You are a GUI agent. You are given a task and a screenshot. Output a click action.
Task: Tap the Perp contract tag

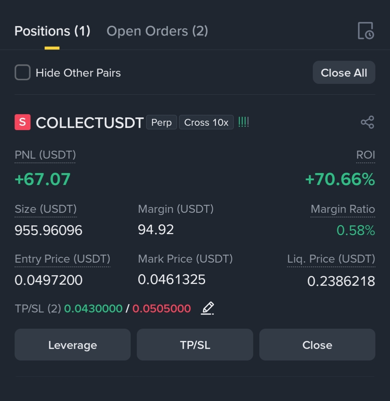click(161, 122)
